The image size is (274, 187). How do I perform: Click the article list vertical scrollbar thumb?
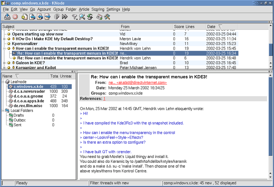click(271, 50)
